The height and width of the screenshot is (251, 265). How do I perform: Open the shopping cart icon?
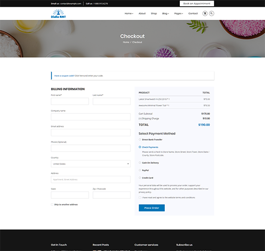(x=205, y=14)
